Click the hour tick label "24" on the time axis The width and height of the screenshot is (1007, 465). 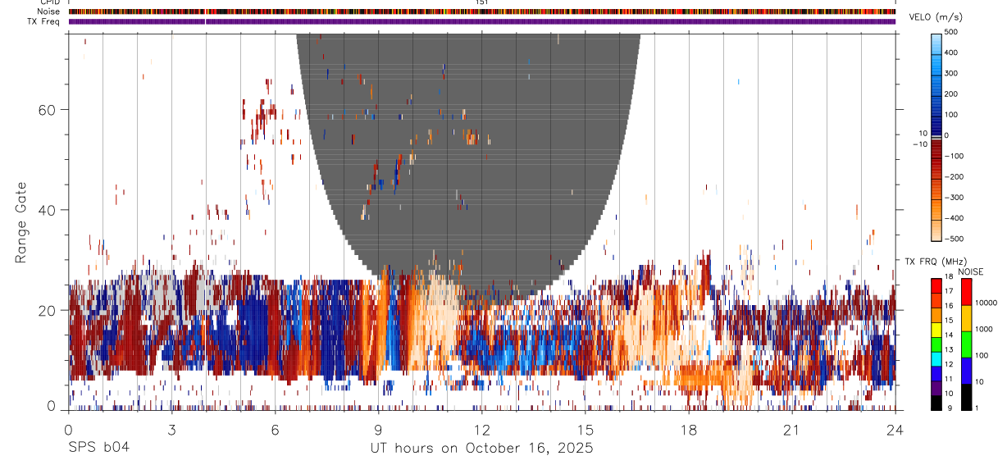895,430
